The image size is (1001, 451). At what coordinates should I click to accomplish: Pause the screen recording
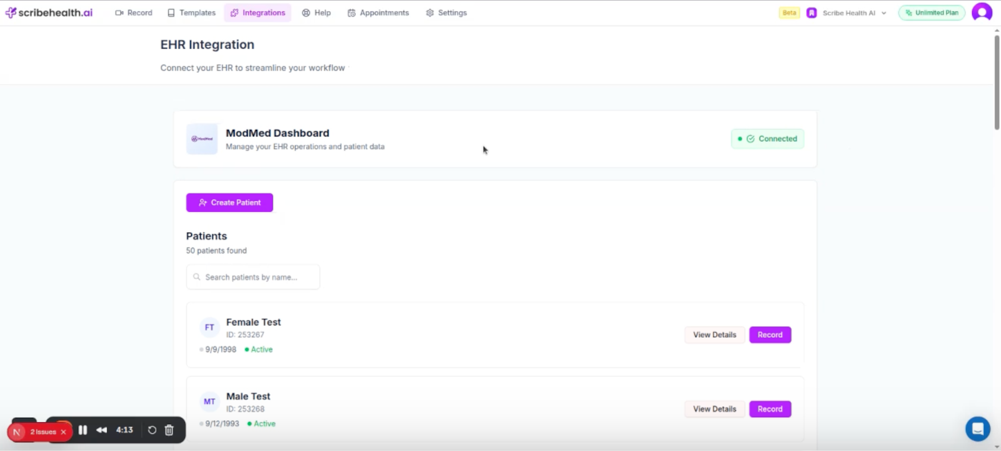coord(83,430)
